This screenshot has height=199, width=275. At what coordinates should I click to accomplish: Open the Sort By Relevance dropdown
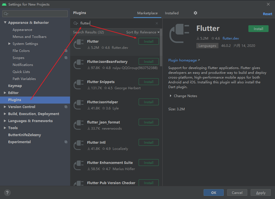(x=143, y=32)
